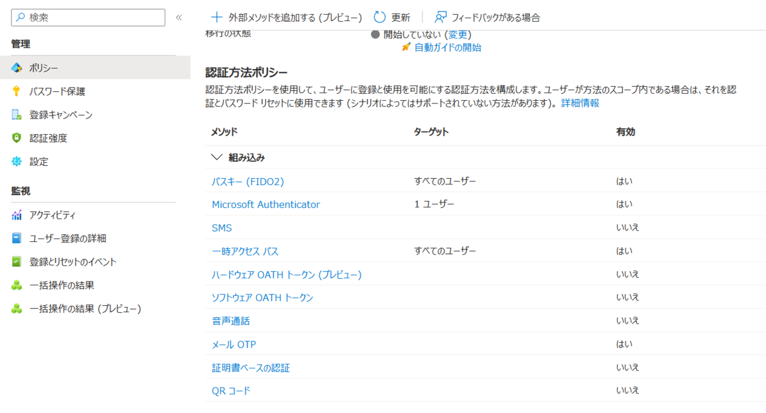Click the activity chart icon
766x413 pixels.
coord(17,215)
